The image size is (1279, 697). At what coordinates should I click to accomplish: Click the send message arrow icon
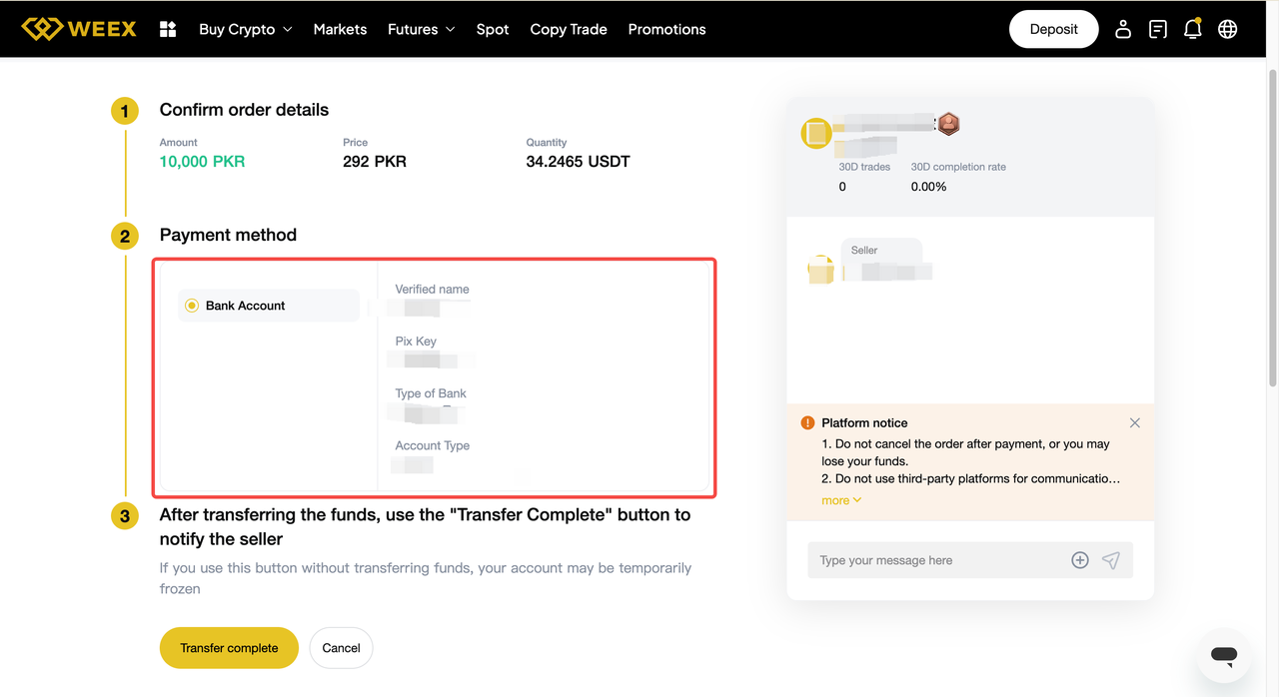(1111, 560)
